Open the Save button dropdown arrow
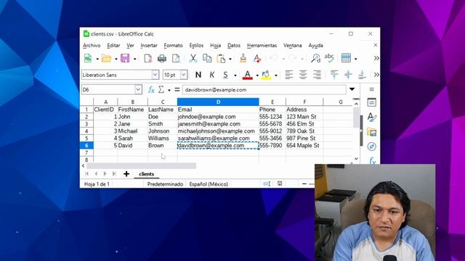 134,59
